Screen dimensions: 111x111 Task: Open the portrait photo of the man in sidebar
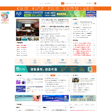click(x=76, y=80)
